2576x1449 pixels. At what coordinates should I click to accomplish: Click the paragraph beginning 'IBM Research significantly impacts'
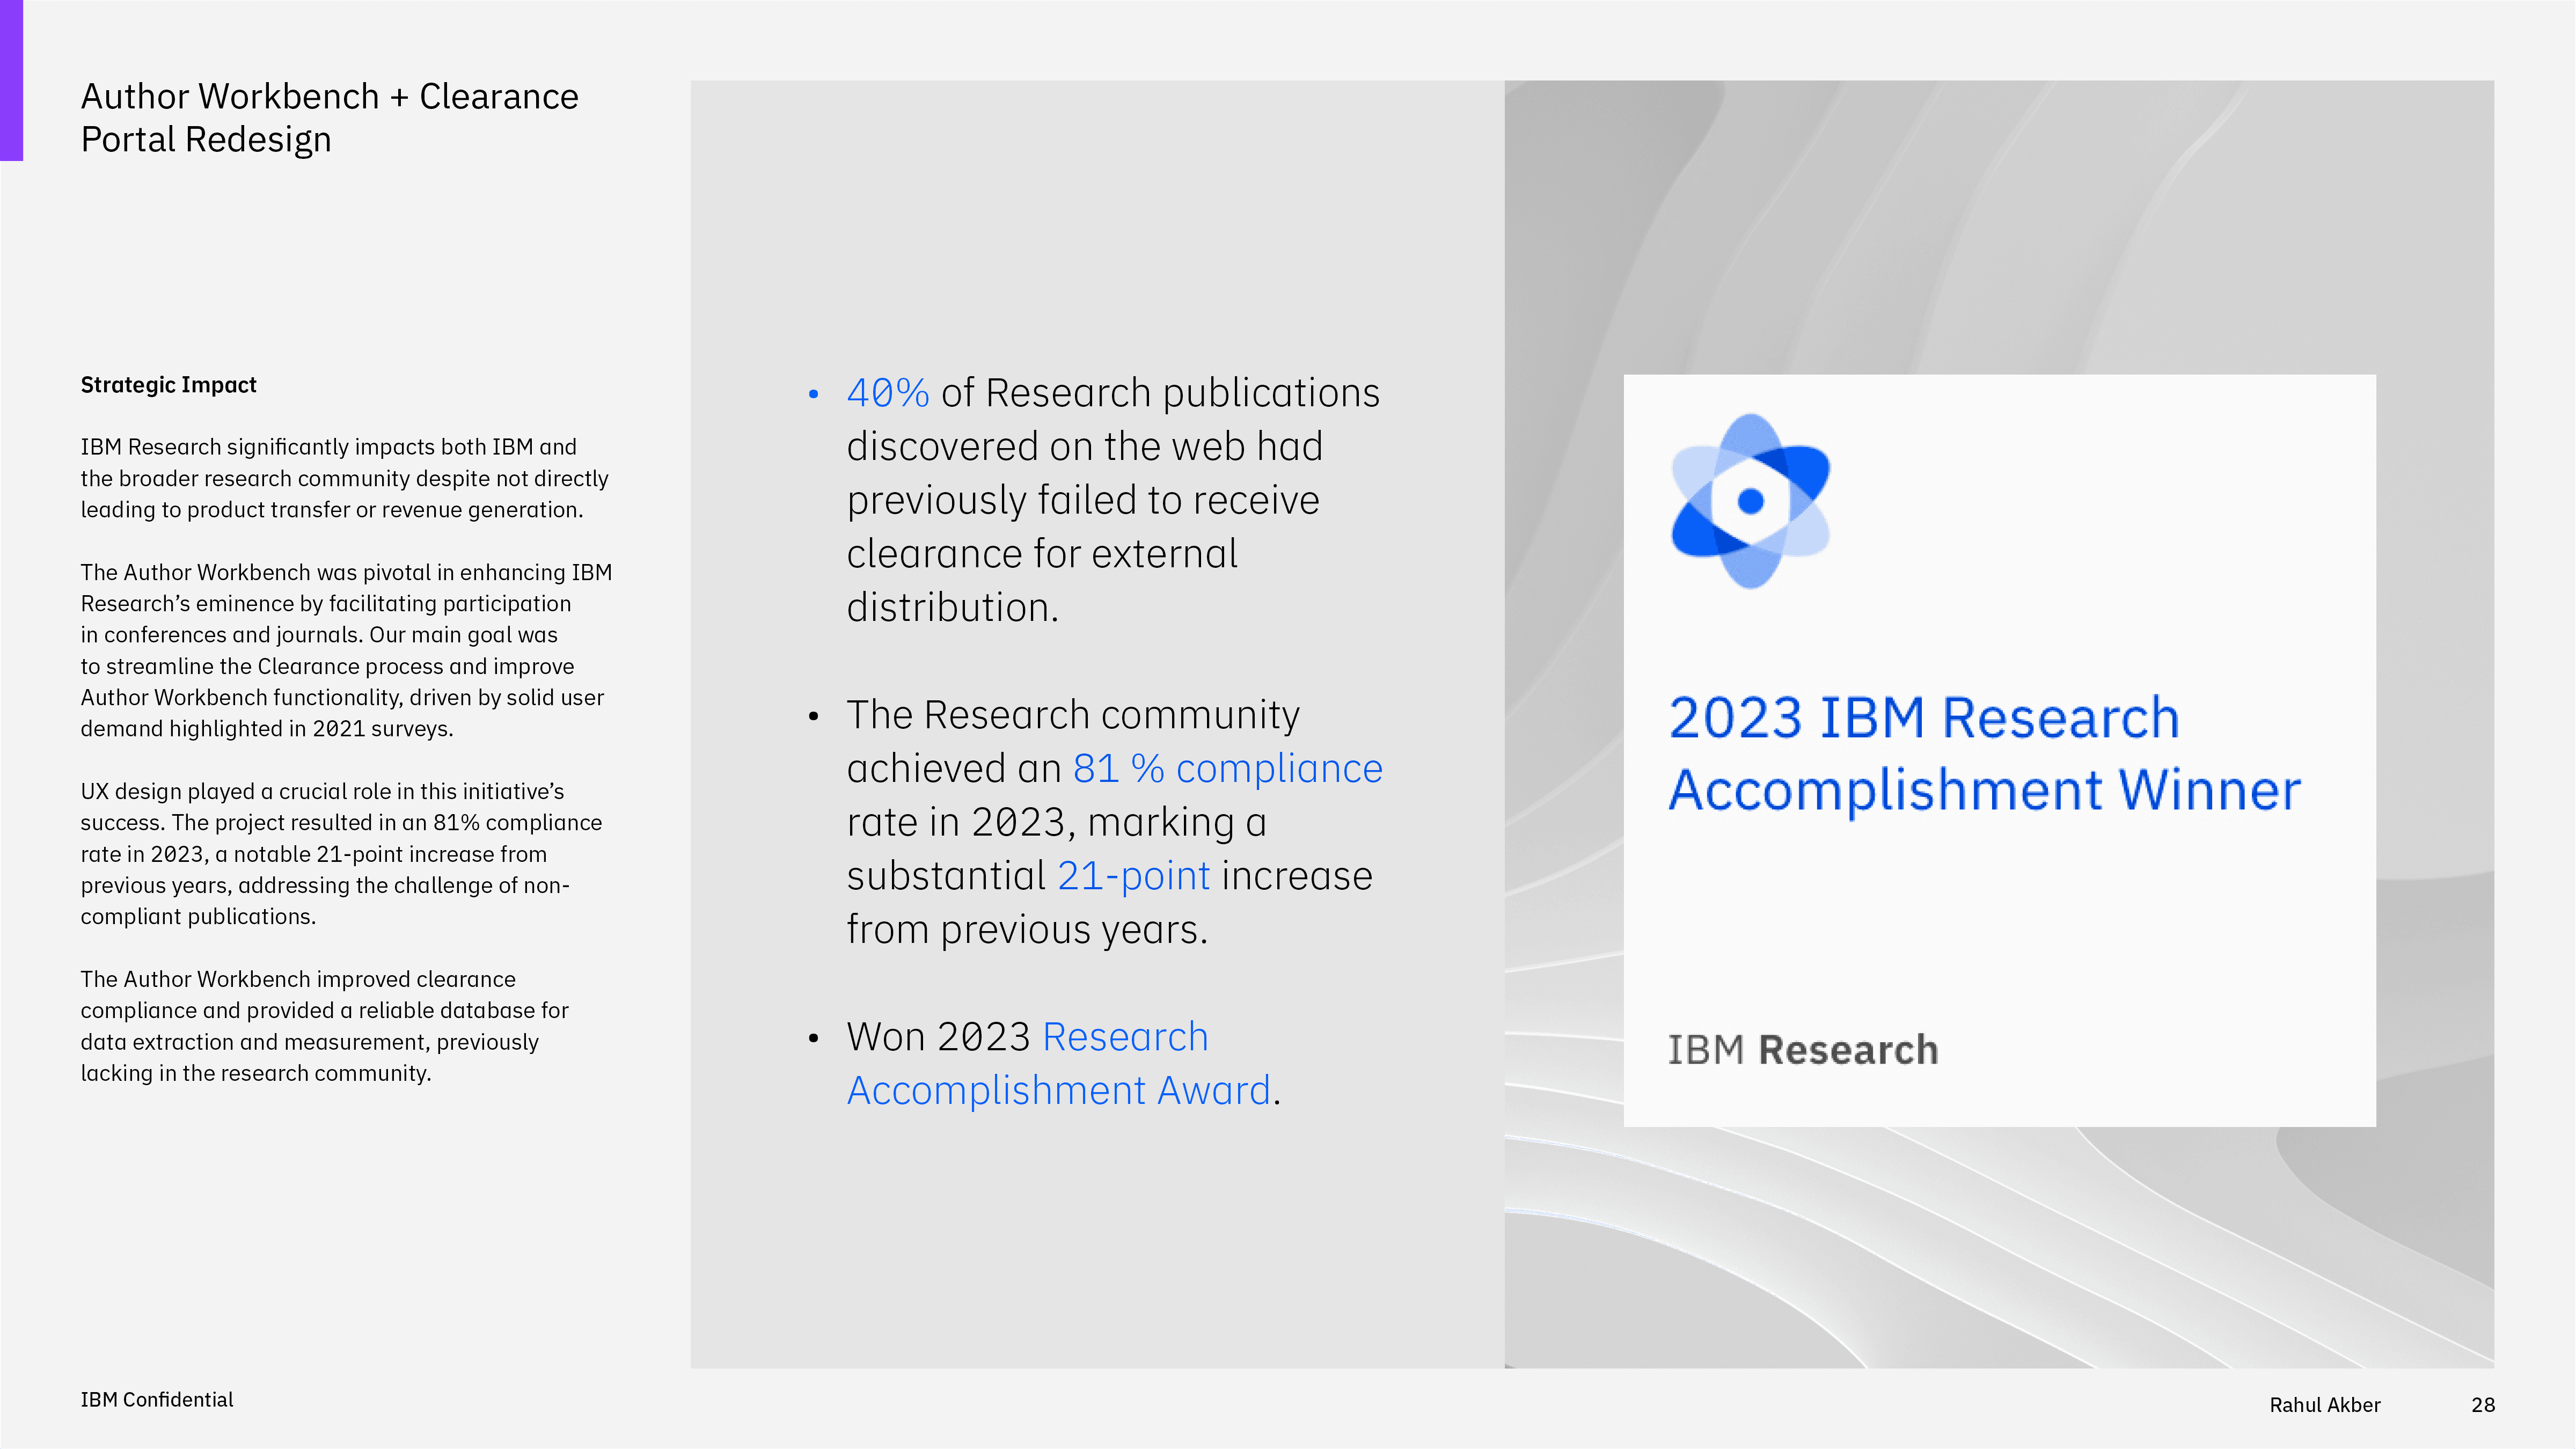pyautogui.click(x=344, y=478)
